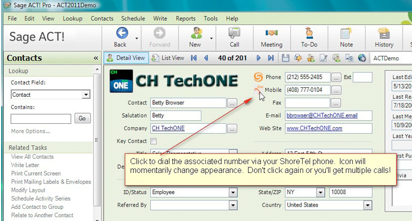Expand the ID/Status dropdown
The height and width of the screenshot is (221, 412).
[x=233, y=192]
